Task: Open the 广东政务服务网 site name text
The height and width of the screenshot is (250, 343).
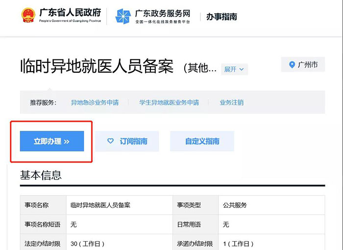Action: click(162, 13)
